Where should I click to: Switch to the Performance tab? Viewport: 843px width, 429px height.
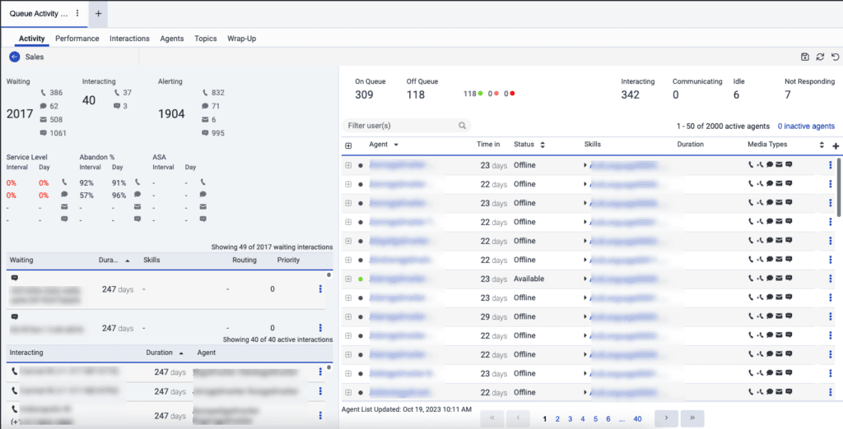click(x=77, y=39)
